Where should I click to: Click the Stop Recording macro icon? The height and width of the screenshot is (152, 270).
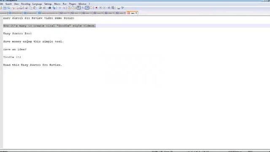click(x=100, y=8)
